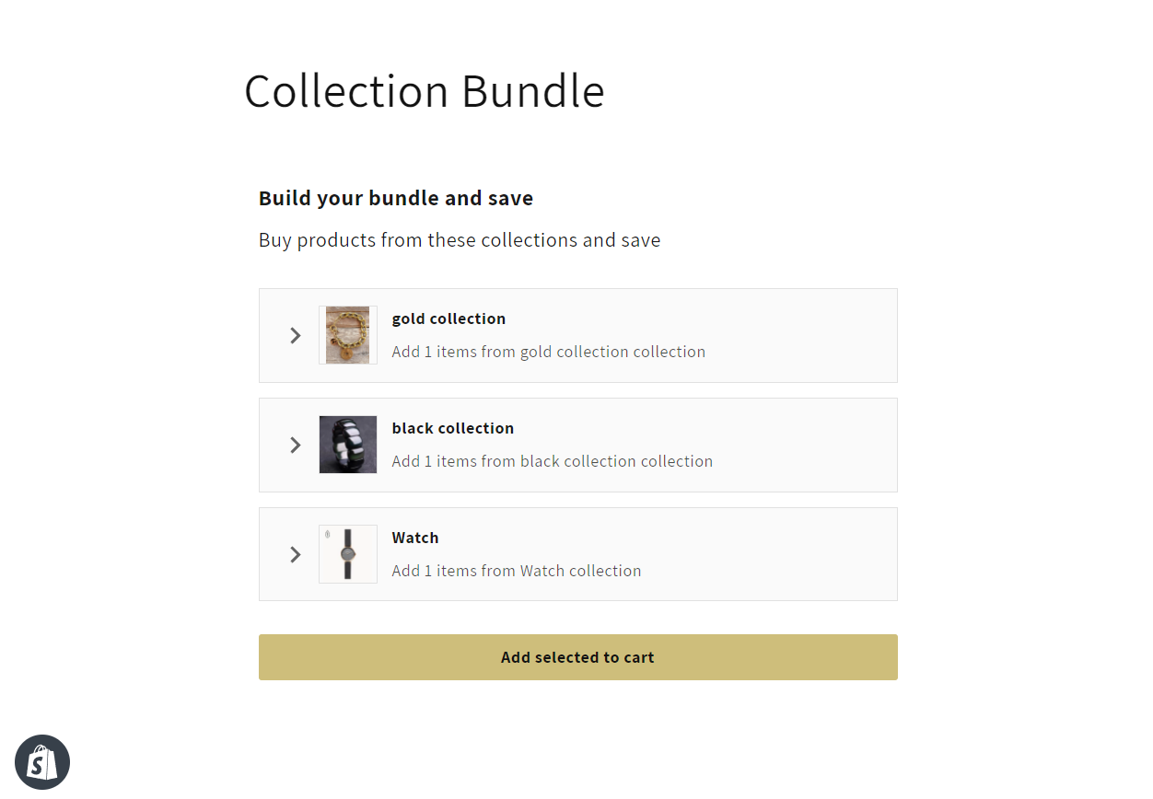Click the gold bracelet thumbnail
Screen dimensions: 1153x799
(348, 335)
